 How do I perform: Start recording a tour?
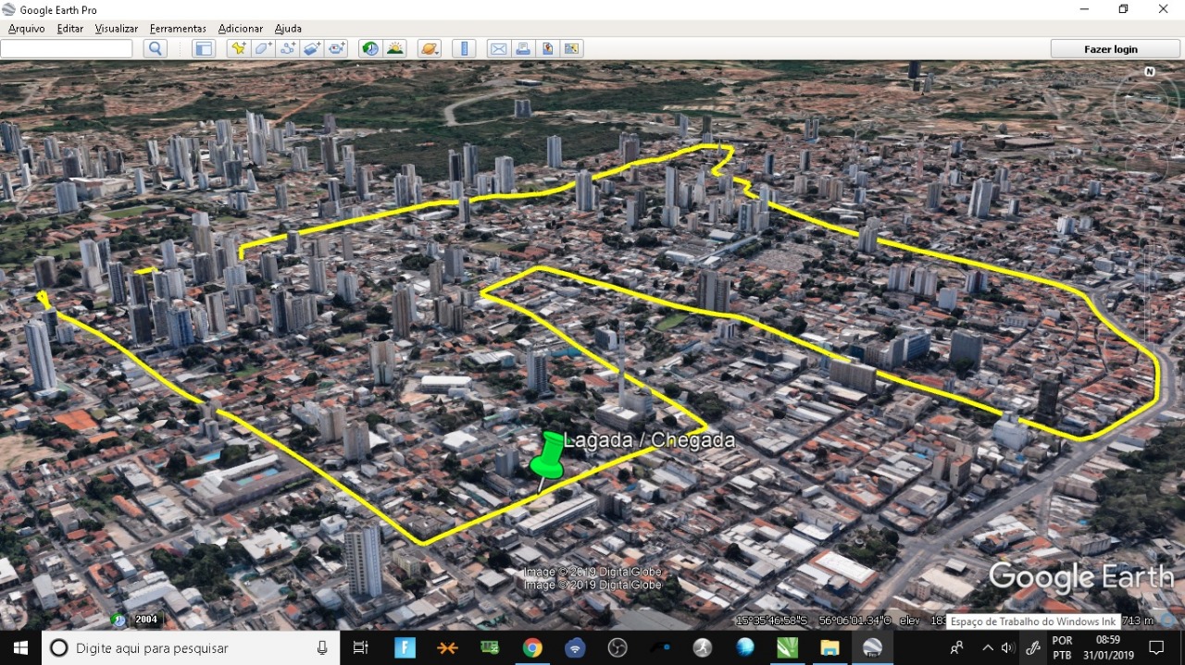click(336, 49)
